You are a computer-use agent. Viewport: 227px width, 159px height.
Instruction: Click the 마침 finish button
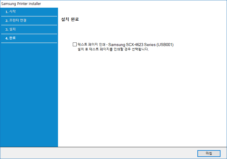click(x=209, y=153)
